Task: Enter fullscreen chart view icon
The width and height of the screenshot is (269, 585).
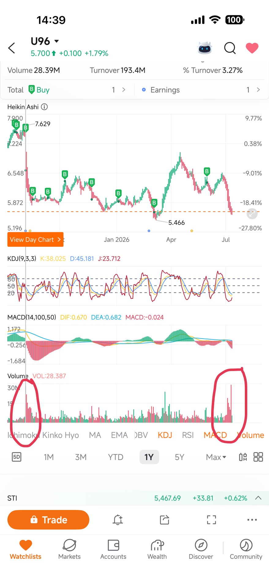Action: 211,519
